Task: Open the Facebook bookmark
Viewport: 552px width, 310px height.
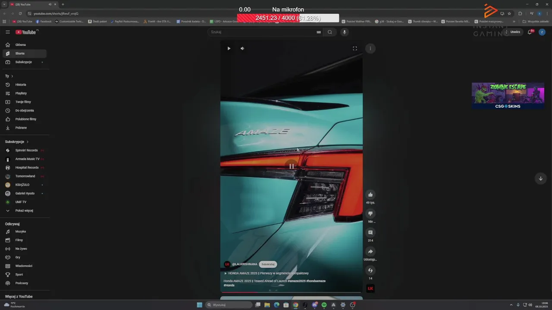Action: pyautogui.click(x=44, y=21)
